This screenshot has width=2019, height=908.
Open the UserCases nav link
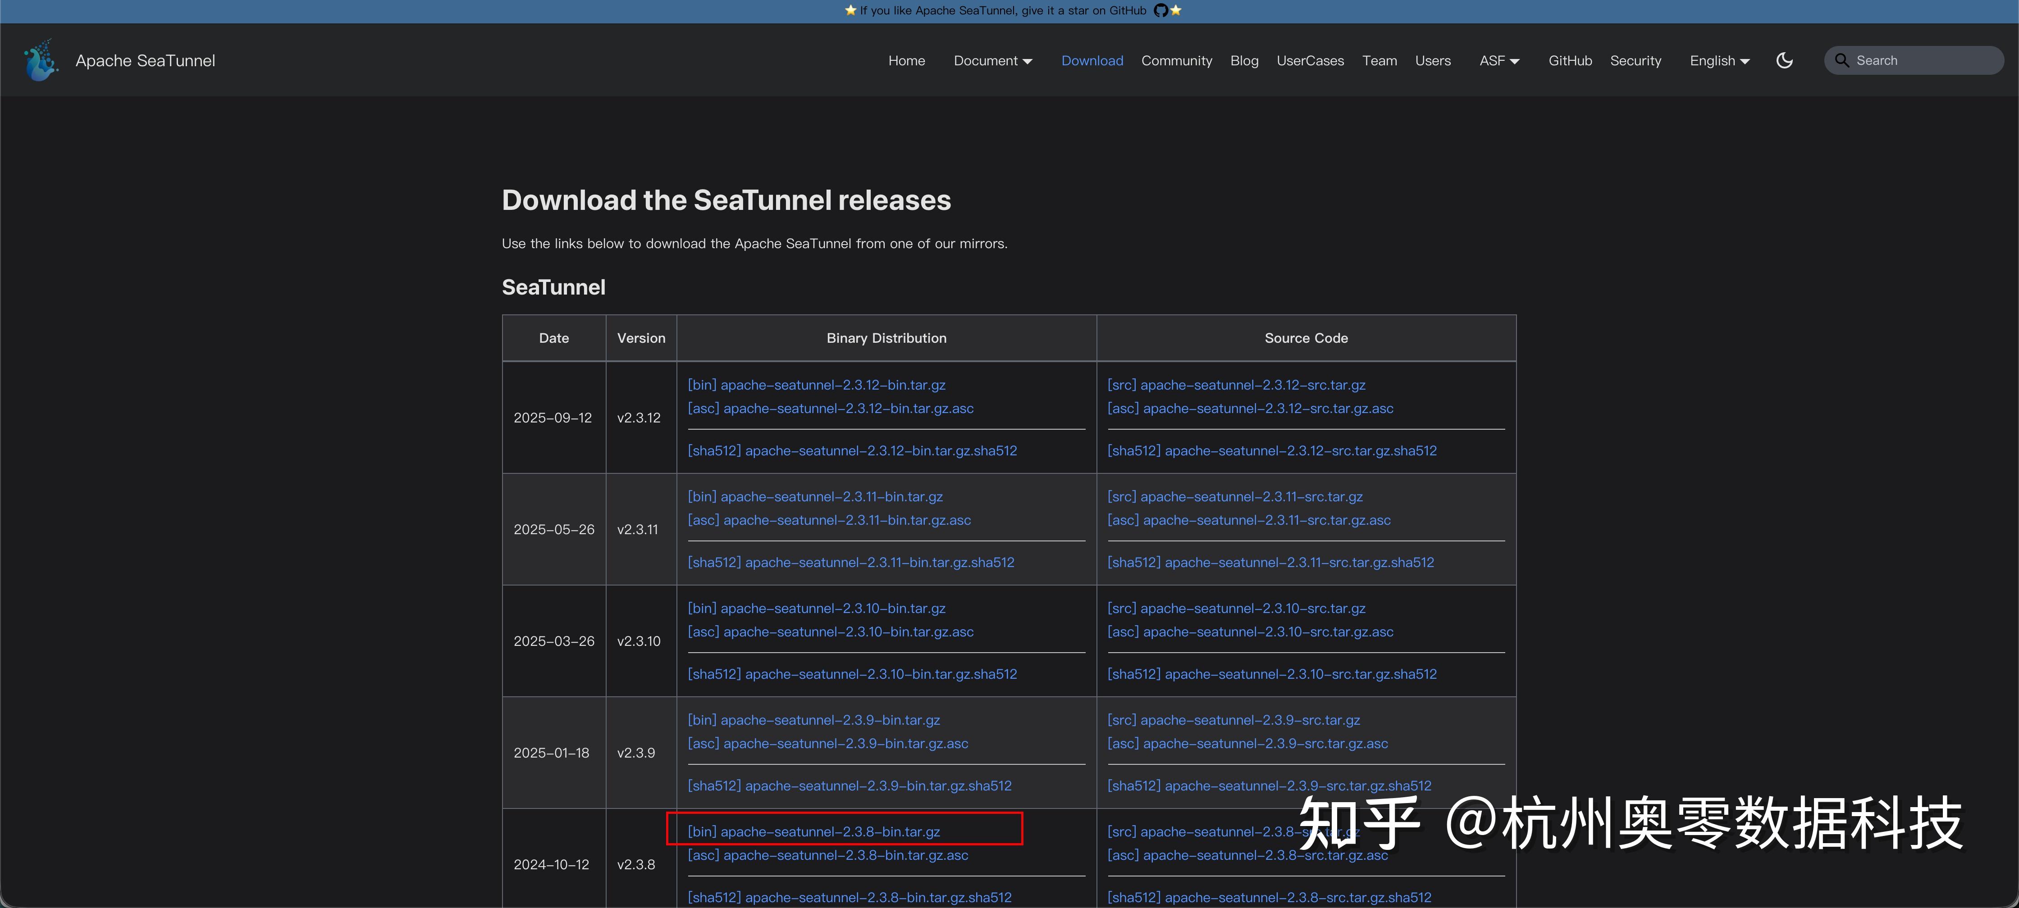pos(1310,60)
